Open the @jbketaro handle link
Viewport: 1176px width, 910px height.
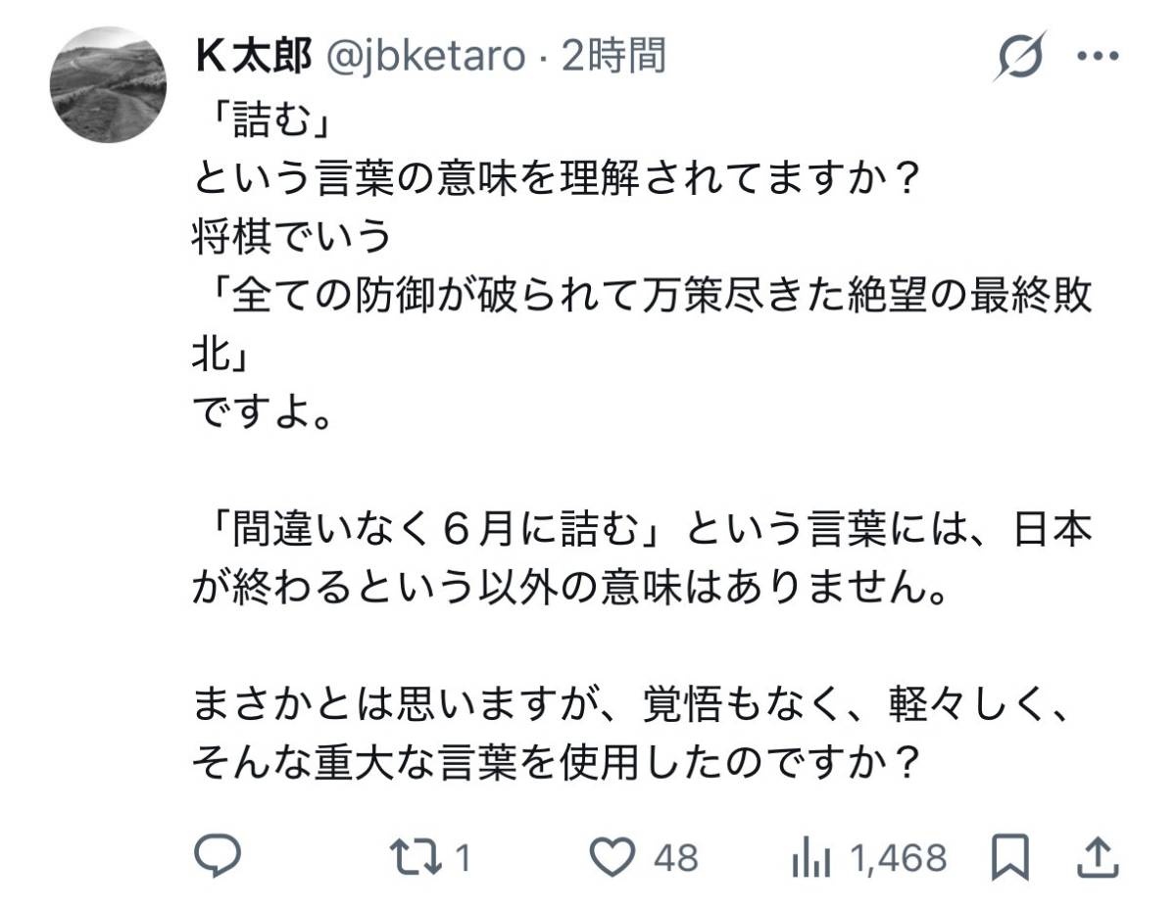(424, 58)
